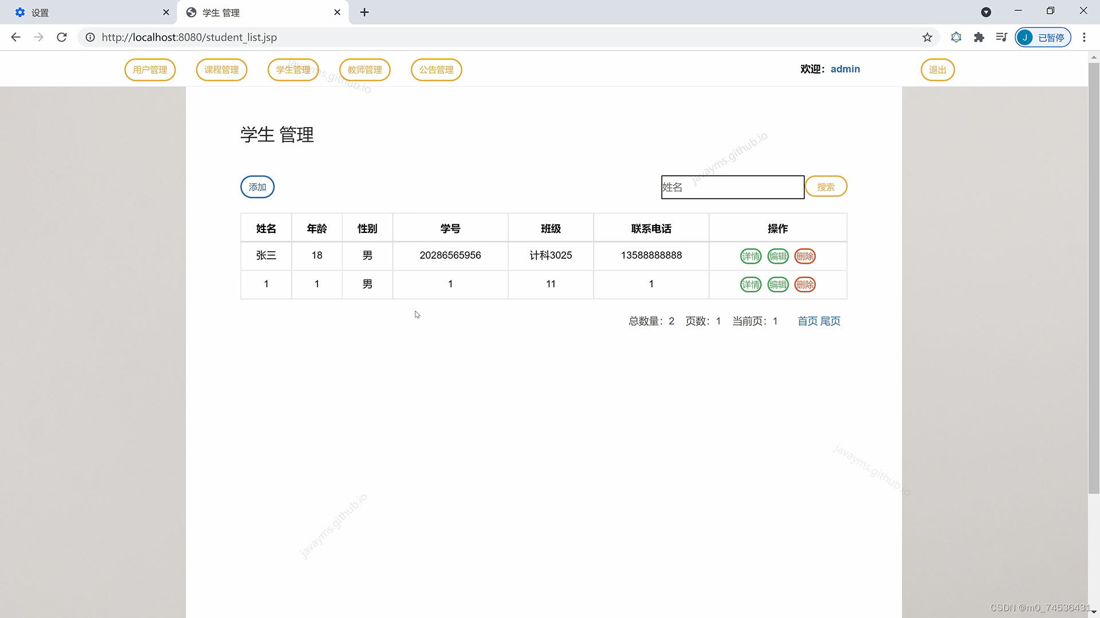Click the browser forward arrow
Screen dimensions: 1100x618
coord(38,37)
